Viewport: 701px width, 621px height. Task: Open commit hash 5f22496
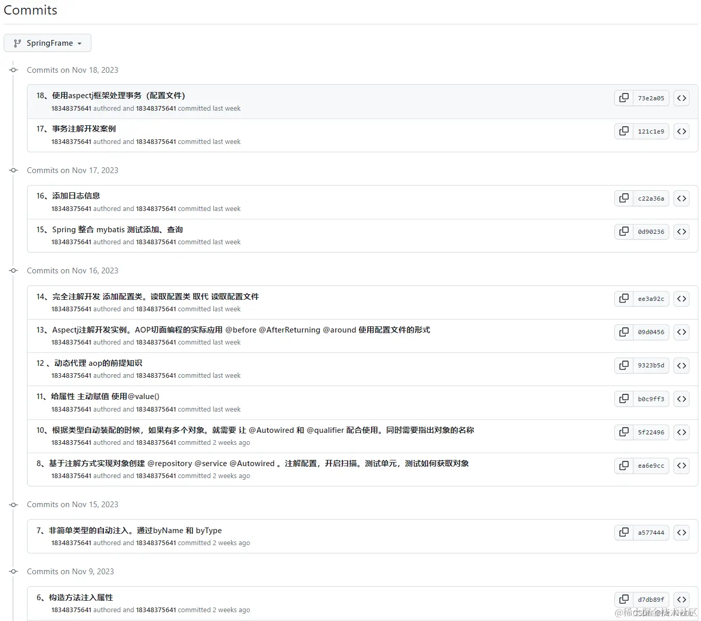click(651, 432)
